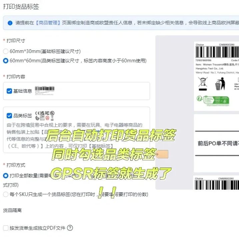239x239 pixels.
Task: Click the Hangzhou Test Co., Ltd. text in preview
Action: (210, 68)
